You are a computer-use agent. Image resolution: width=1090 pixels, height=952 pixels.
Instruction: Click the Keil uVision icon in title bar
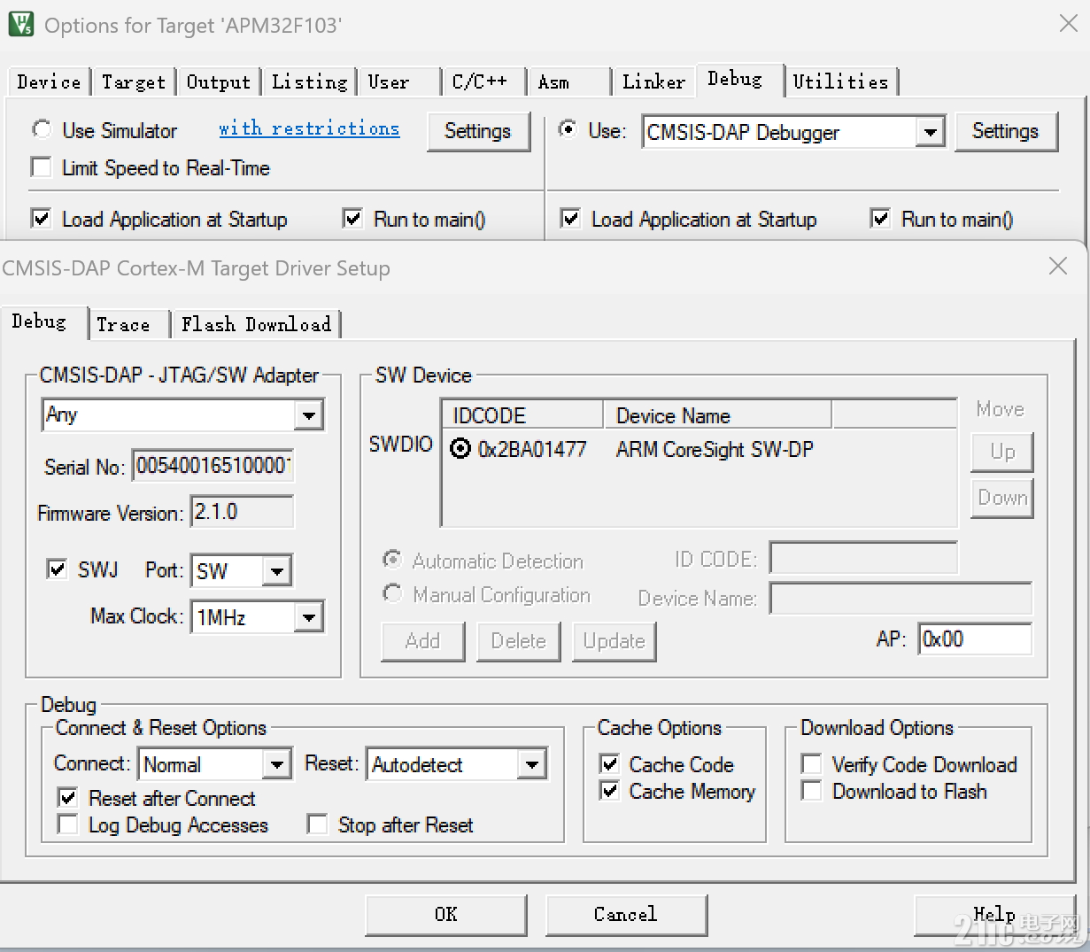(20, 24)
